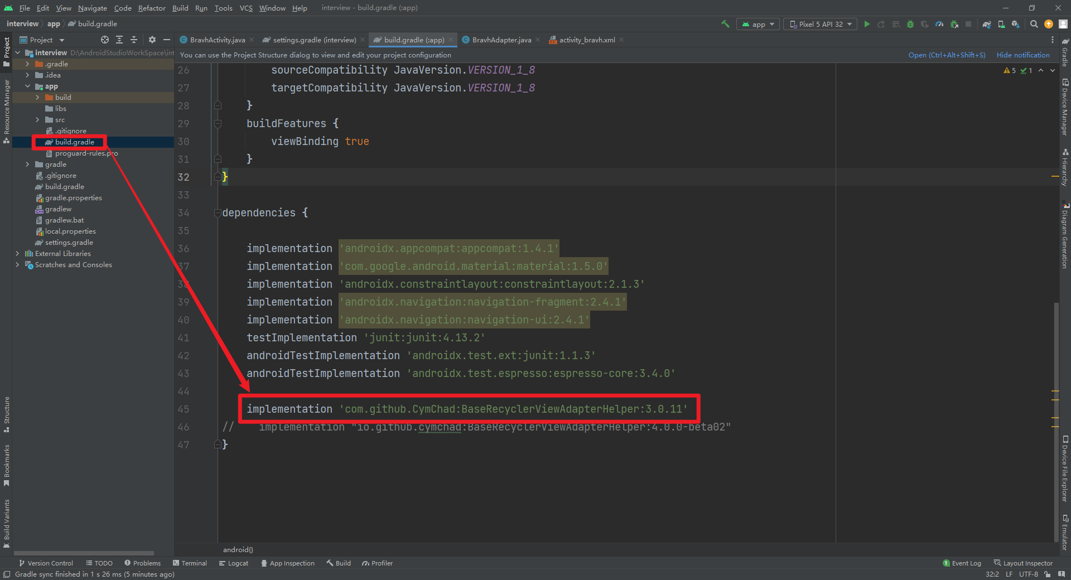Click Sync Project with Gradle Files icon

987,24
